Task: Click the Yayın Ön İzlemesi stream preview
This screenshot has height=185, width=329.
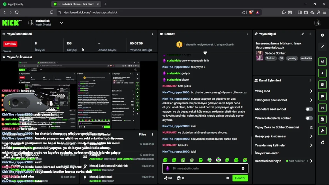Action: [x=79, y=95]
